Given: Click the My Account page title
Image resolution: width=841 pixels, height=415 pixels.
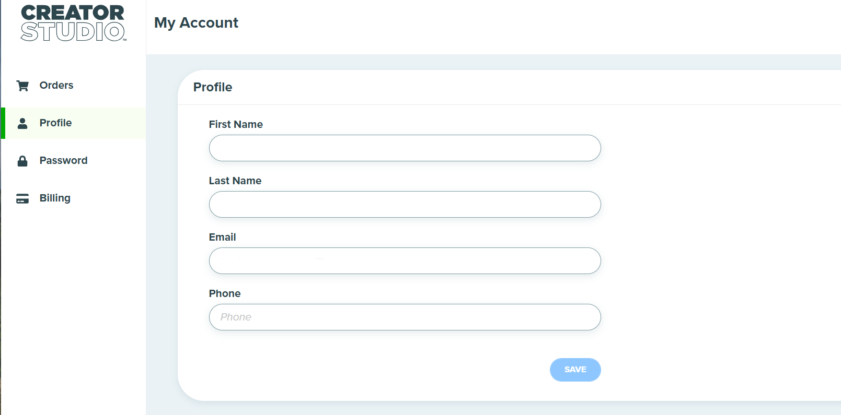Looking at the screenshot, I should 196,23.
